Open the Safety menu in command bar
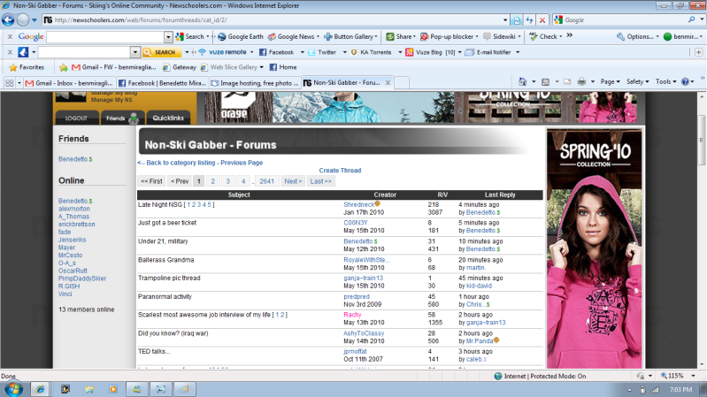The height and width of the screenshot is (397, 707). coord(638,81)
